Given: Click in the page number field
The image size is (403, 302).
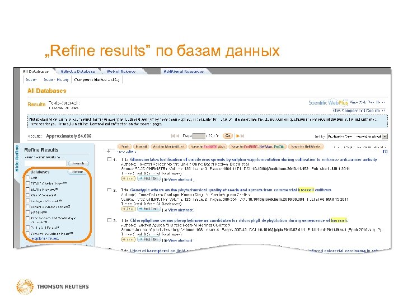Looking at the screenshot, I should coord(199,136).
